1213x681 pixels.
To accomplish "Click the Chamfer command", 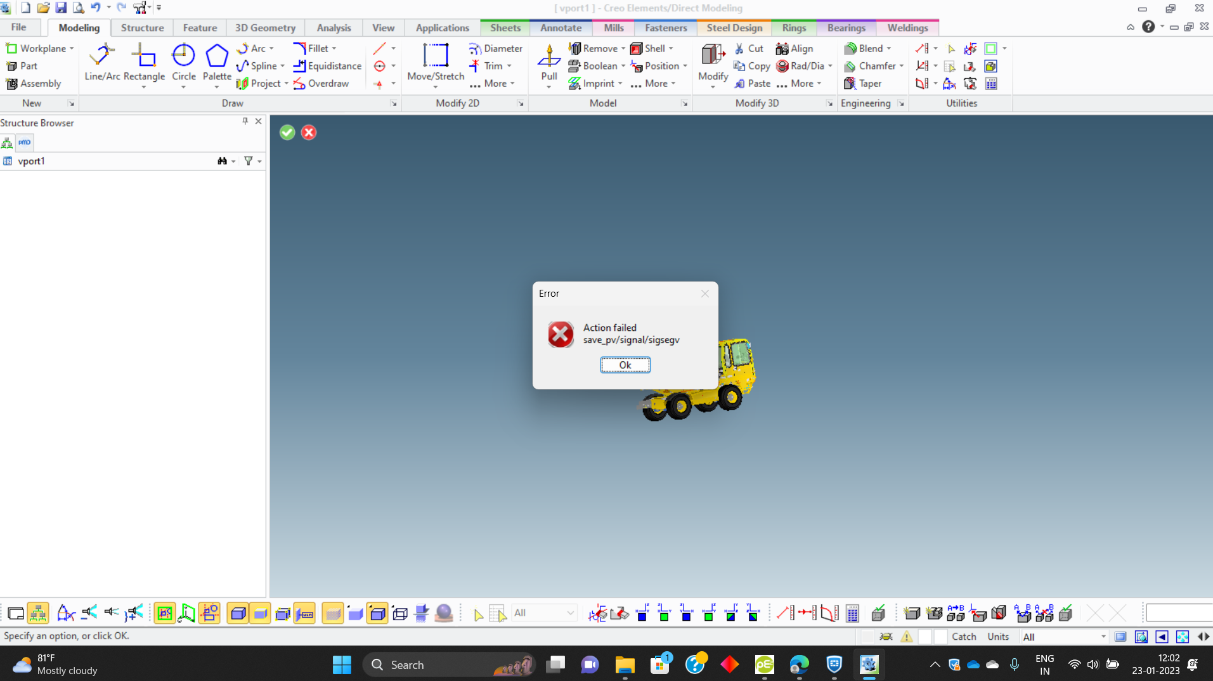I will 876,66.
